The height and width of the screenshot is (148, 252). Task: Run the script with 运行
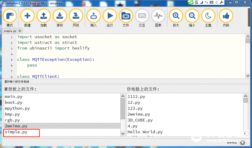[x=110, y=18]
